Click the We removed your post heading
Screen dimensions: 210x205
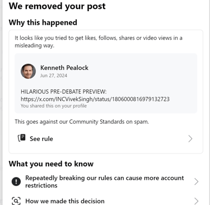tap(57, 6)
